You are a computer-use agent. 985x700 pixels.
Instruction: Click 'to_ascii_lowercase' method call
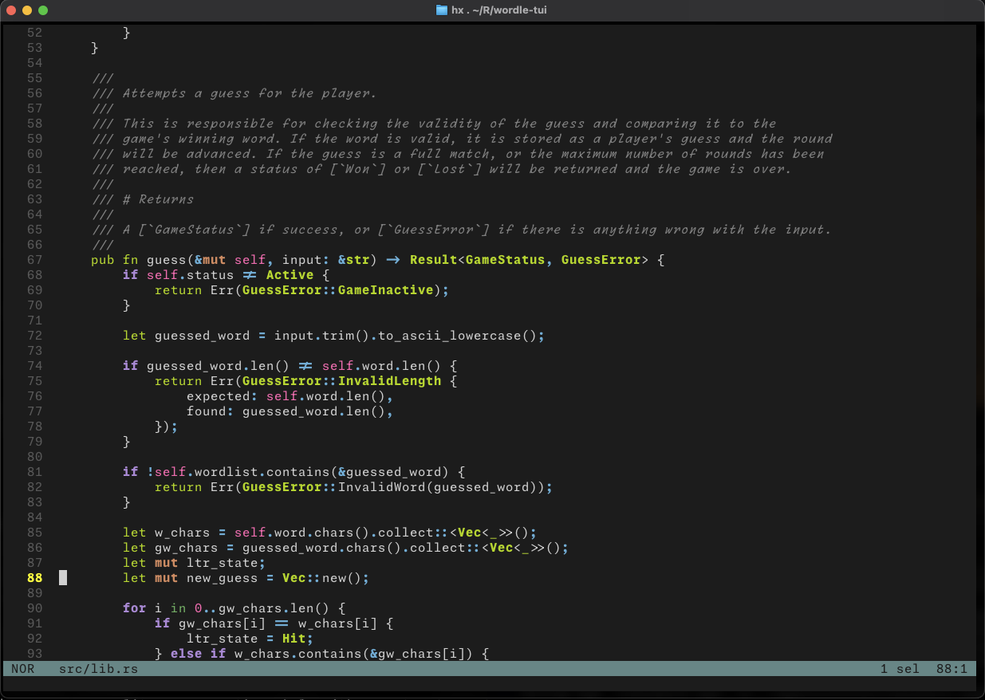449,336
